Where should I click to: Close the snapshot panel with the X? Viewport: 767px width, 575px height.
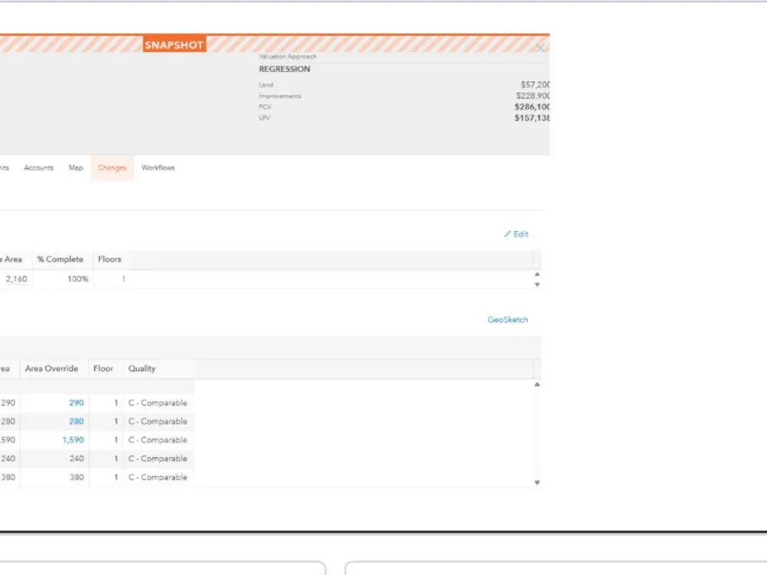pos(540,48)
